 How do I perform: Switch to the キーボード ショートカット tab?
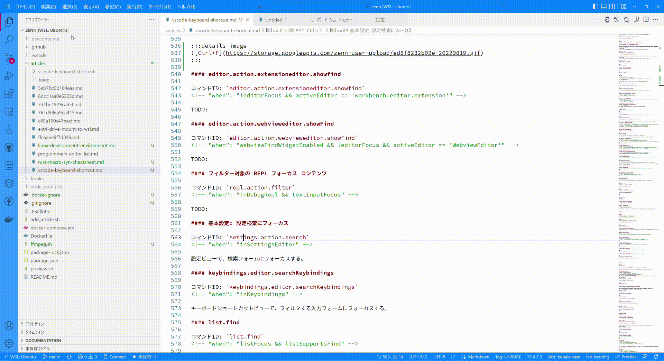coord(331,20)
